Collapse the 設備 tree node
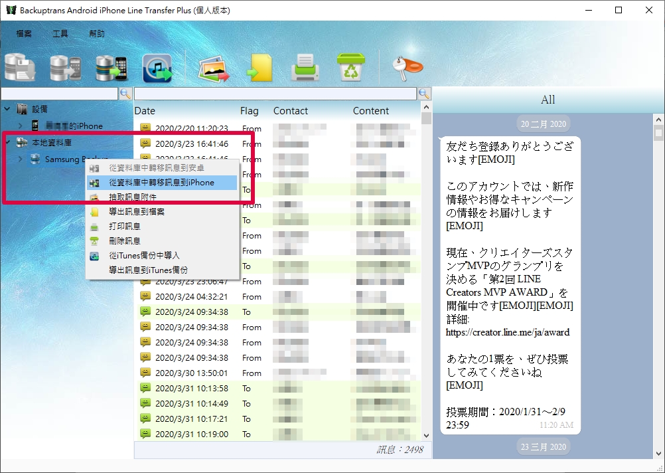Image resolution: width=665 pixels, height=473 pixels. (7, 109)
